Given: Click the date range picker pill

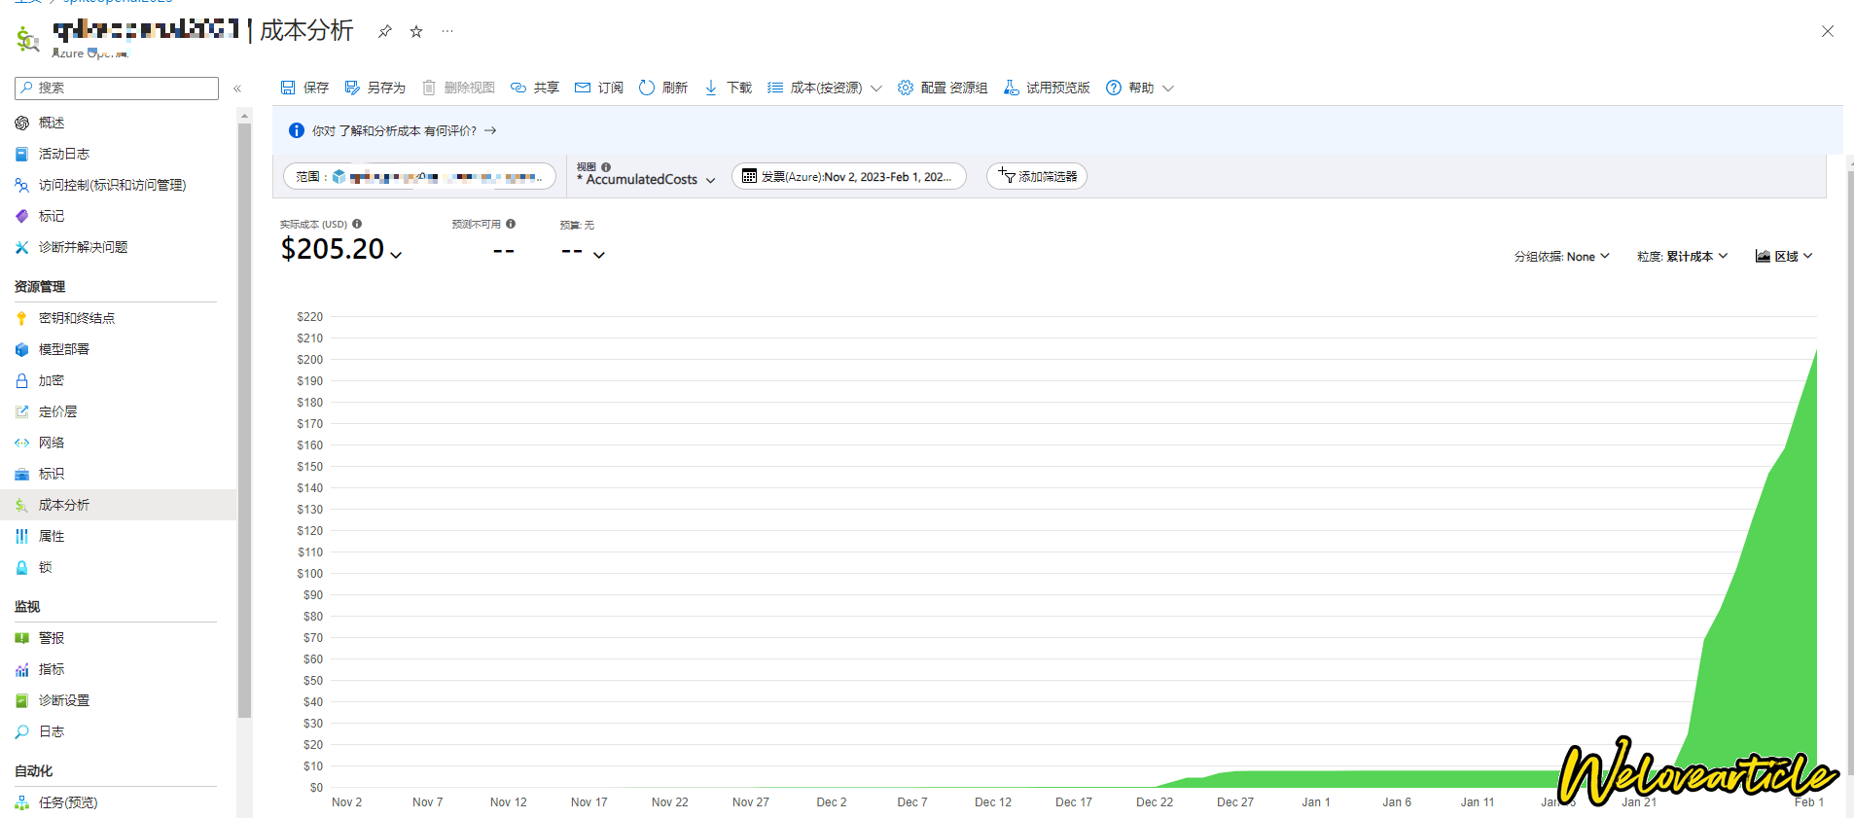Looking at the screenshot, I should click(848, 176).
